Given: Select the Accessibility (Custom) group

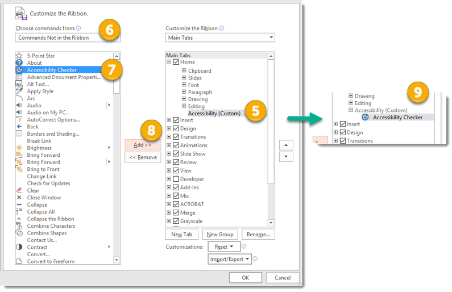Looking at the screenshot, I should 214,113.
